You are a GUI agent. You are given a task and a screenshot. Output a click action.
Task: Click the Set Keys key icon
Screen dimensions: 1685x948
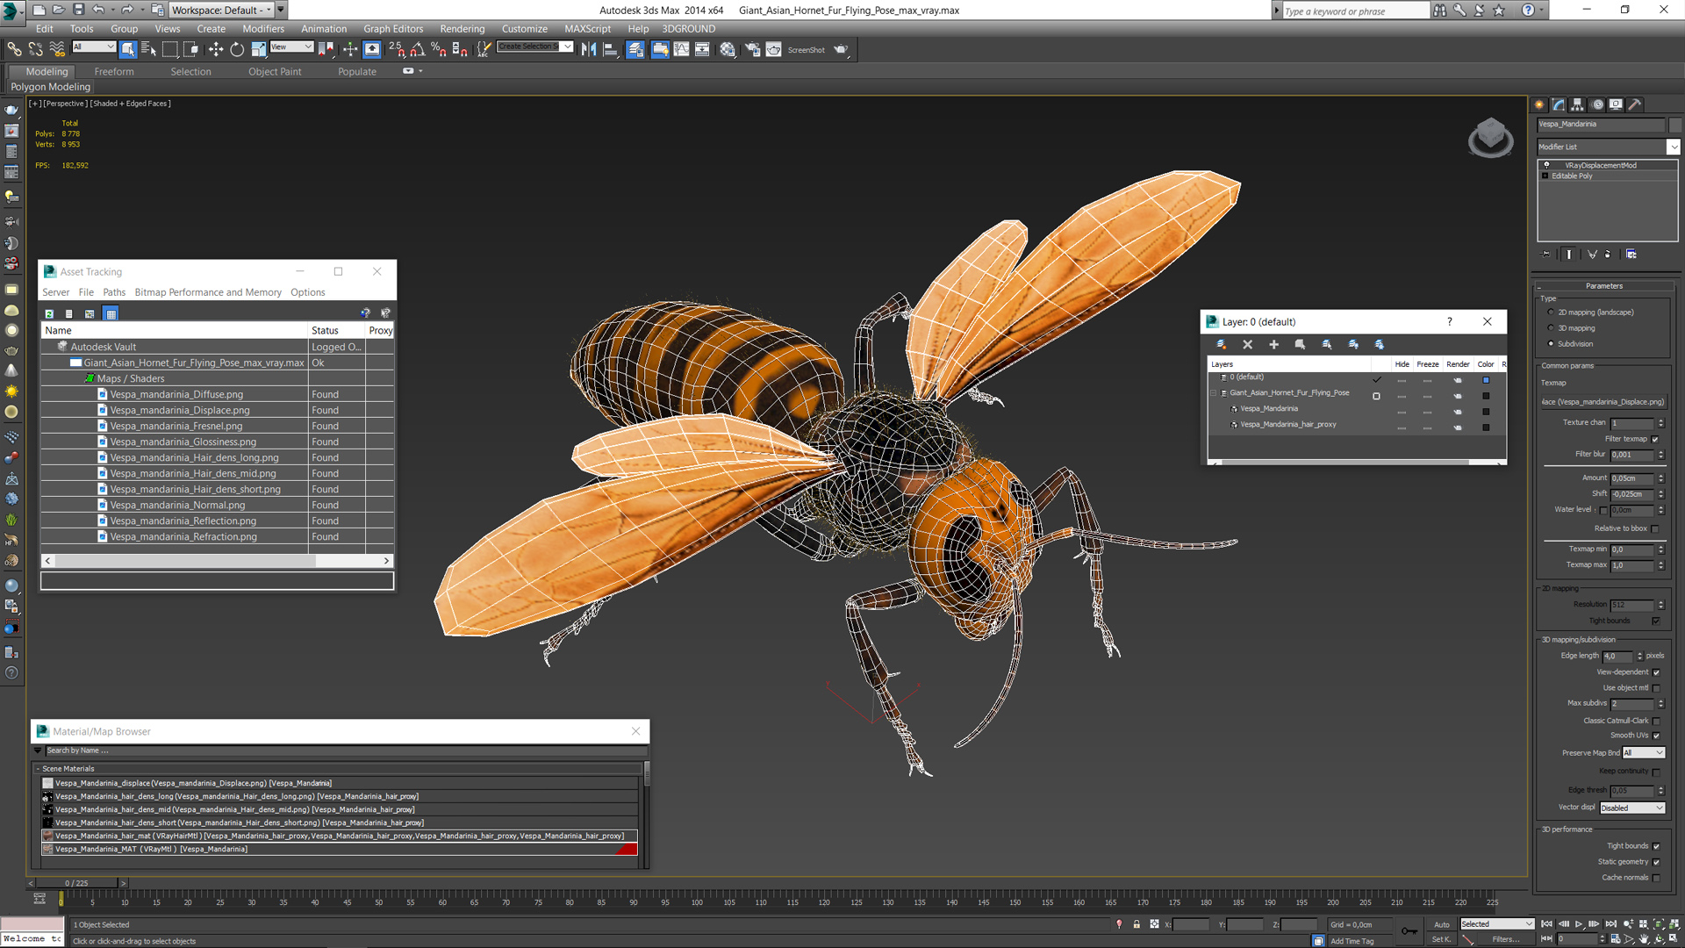click(x=1409, y=931)
